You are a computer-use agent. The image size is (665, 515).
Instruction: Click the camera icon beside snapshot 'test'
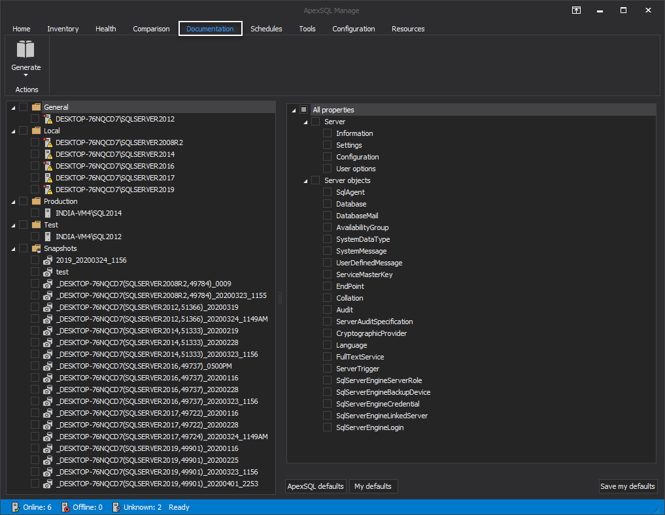coord(48,272)
